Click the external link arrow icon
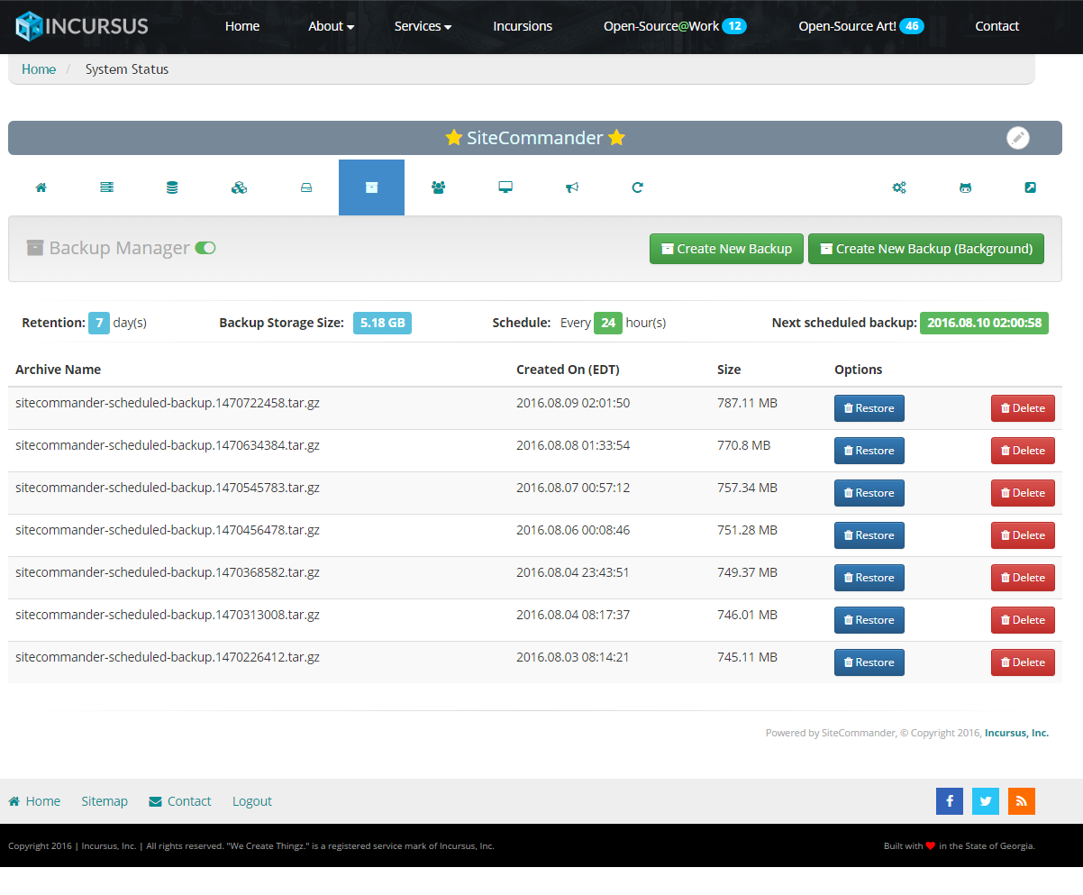This screenshot has width=1083, height=895. click(1030, 187)
